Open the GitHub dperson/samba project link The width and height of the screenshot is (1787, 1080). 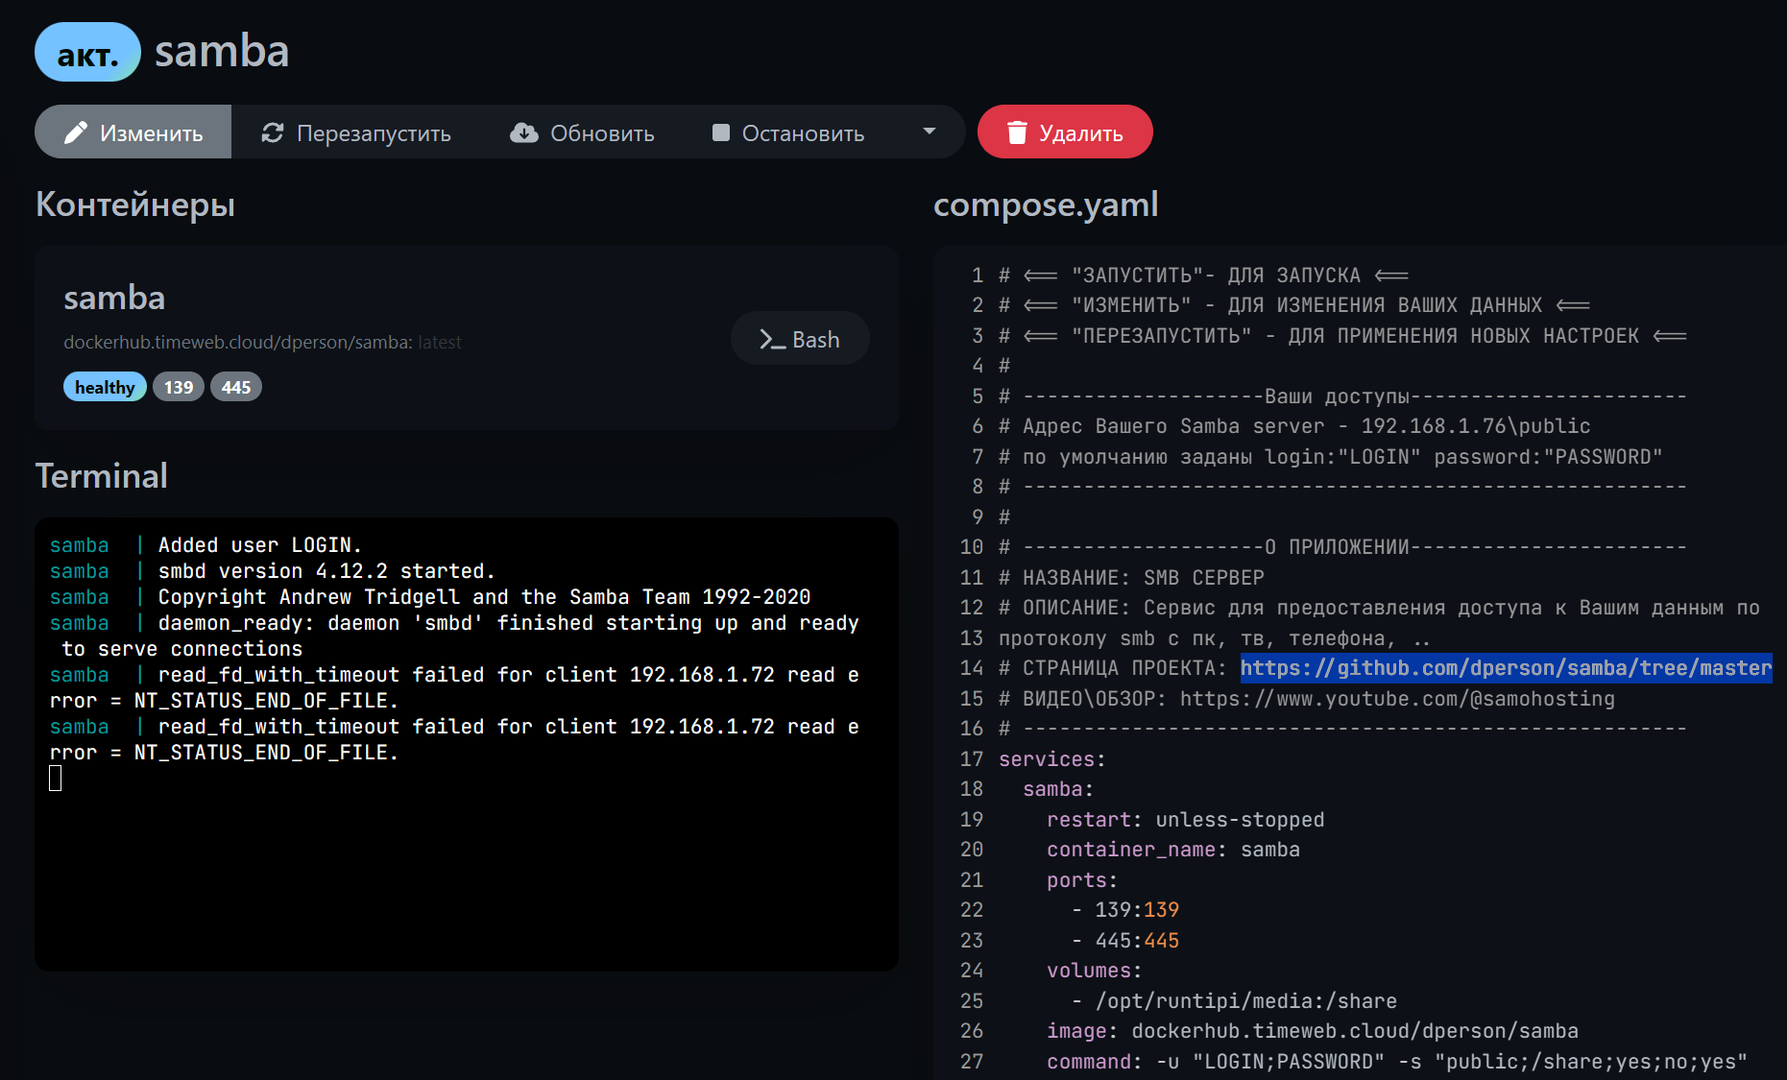[x=1505, y=668]
